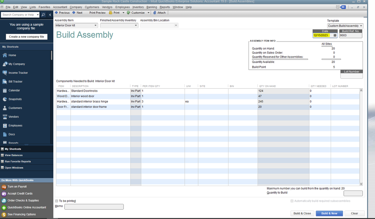
Task: Open the Accountant menu
Action: coord(60,7)
